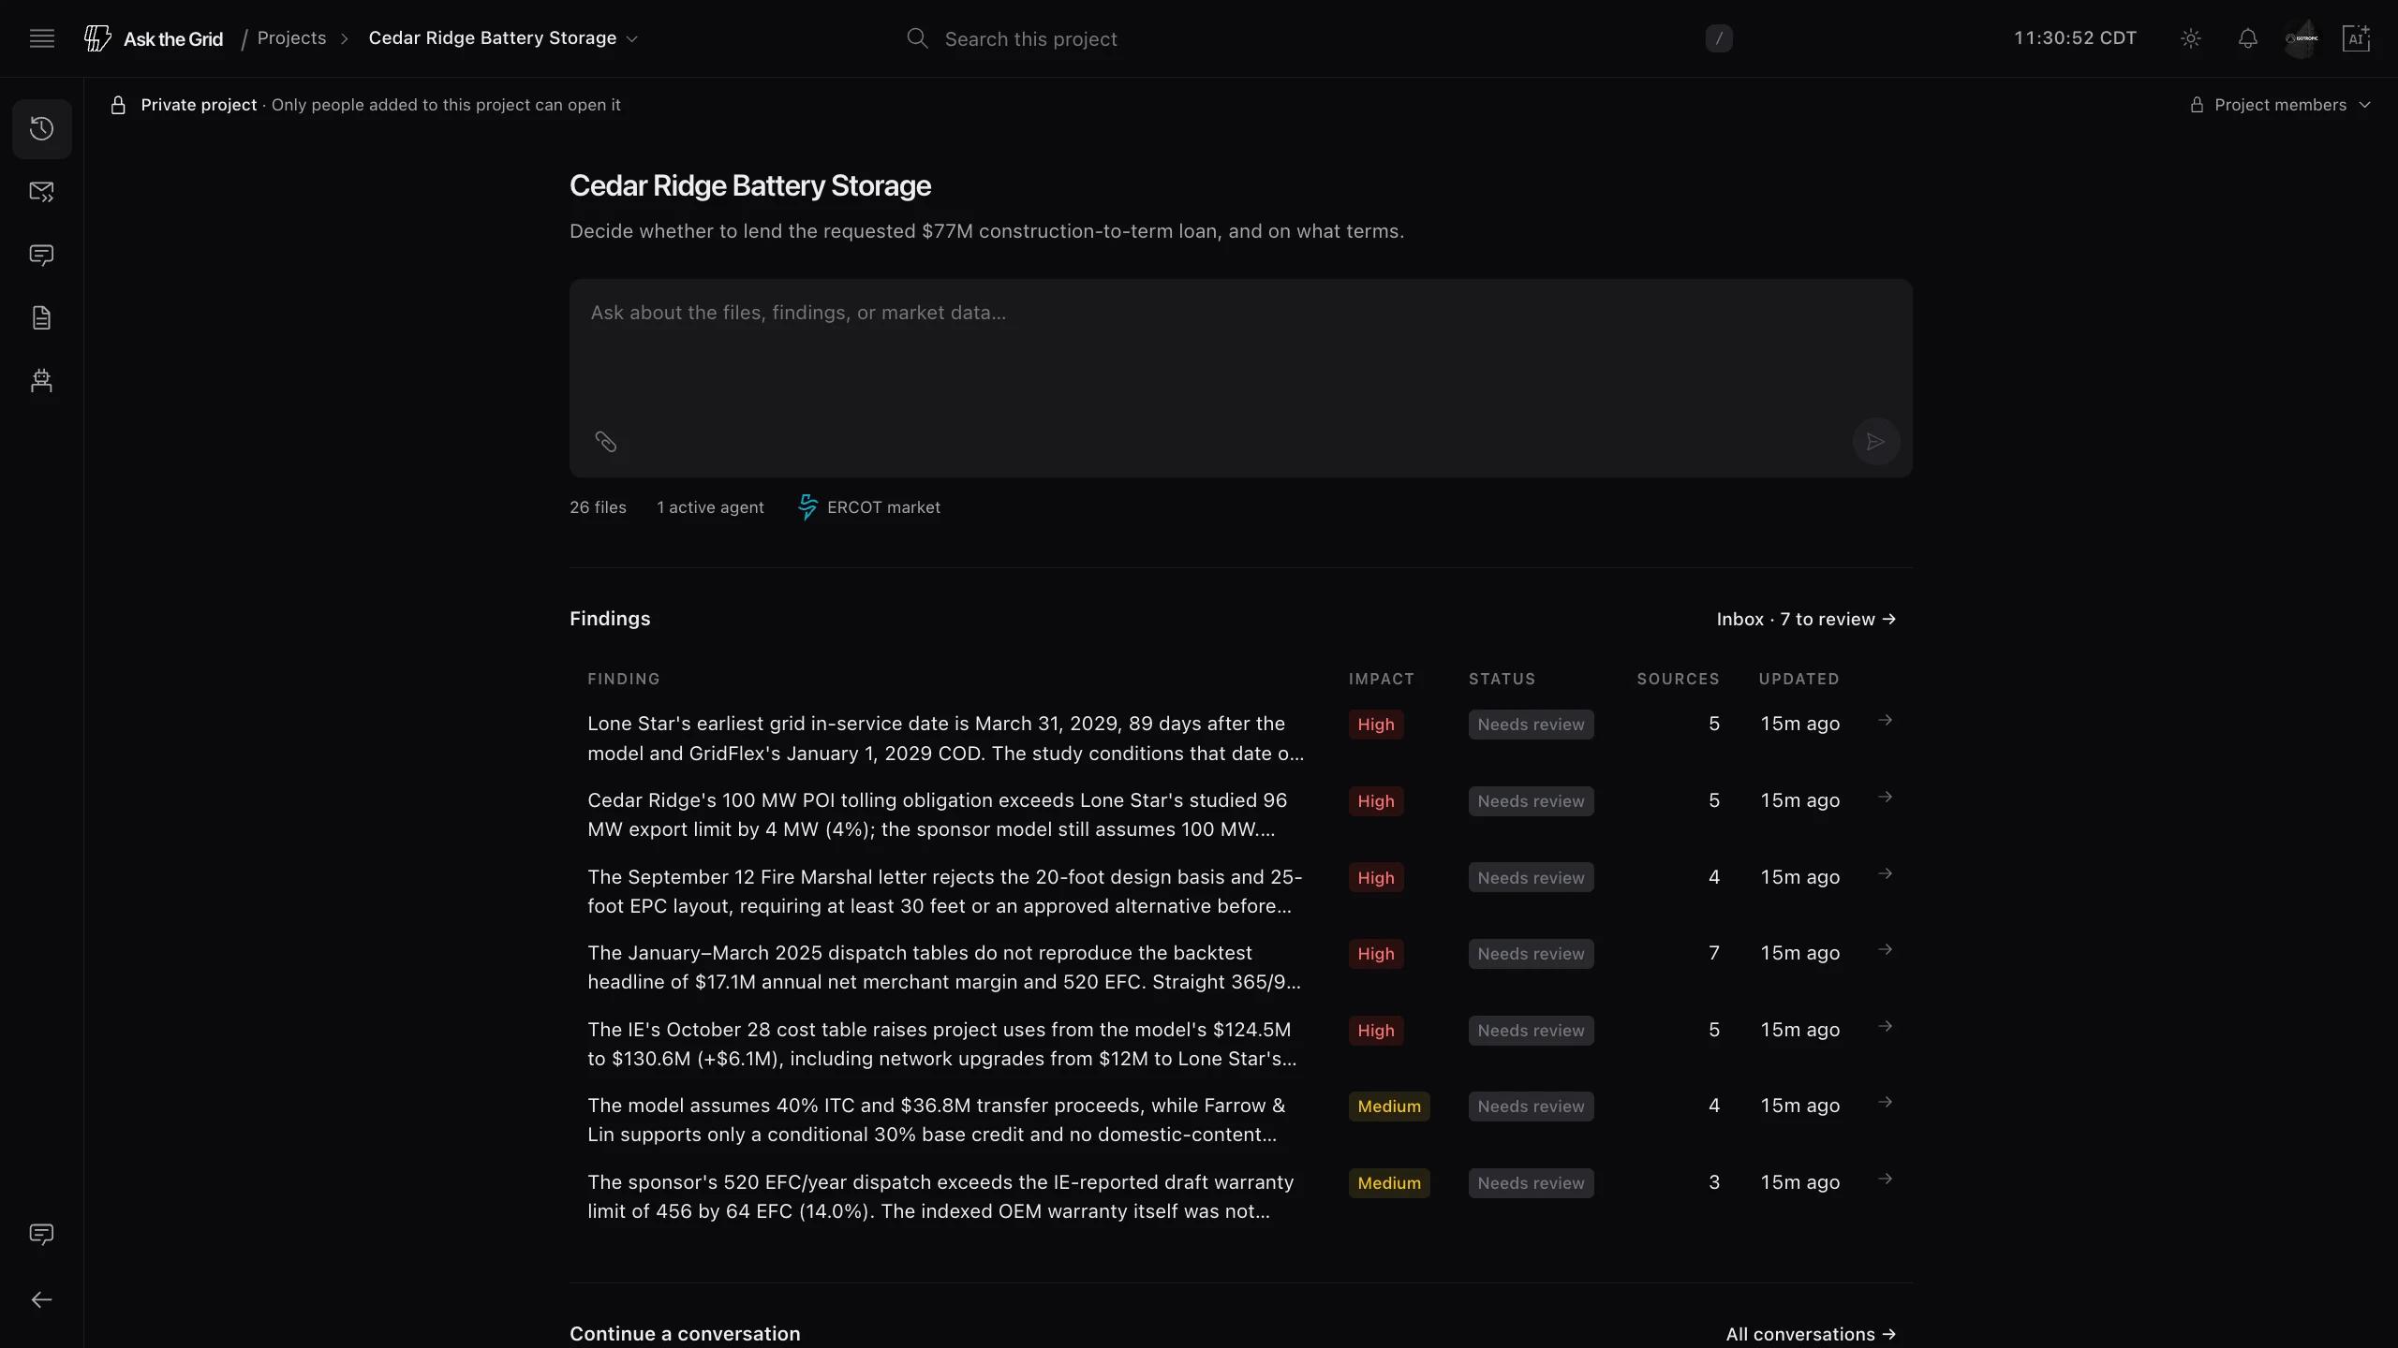The image size is (2398, 1348).
Task: Open the inbox envelope sidebar icon
Action: click(42, 192)
